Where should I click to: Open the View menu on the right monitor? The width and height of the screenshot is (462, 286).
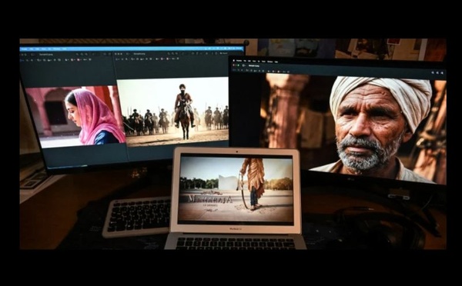[254, 62]
